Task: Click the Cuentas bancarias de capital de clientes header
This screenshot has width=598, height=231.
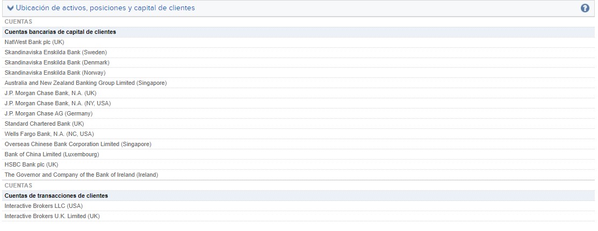Action: pos(60,32)
